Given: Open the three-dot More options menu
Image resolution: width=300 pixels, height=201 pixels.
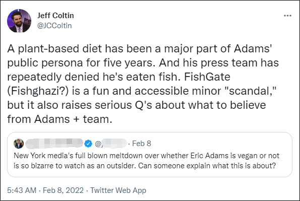Looking at the screenshot, I should point(287,16).
